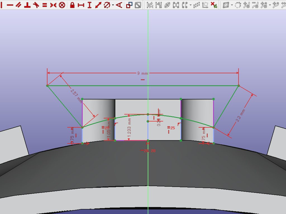Click delete all constraints icon
The height and width of the screenshot is (214, 286).
(x=214, y=5)
